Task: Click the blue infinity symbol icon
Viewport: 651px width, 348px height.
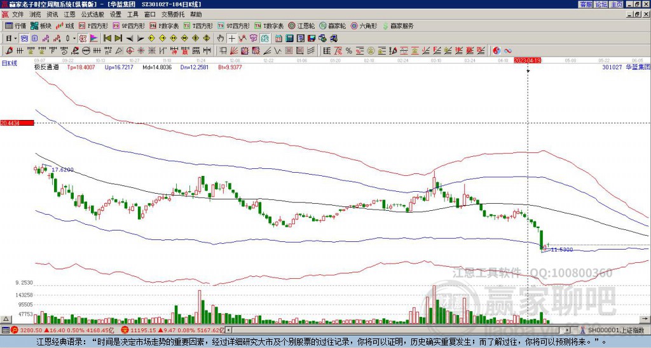Action: (x=508, y=51)
